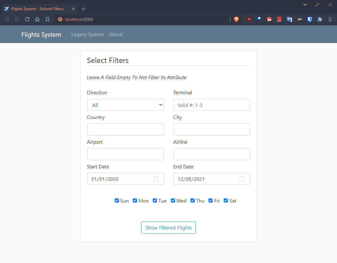The width and height of the screenshot is (337, 263).
Task: Click the browser forward arrow
Action: tap(17, 19)
